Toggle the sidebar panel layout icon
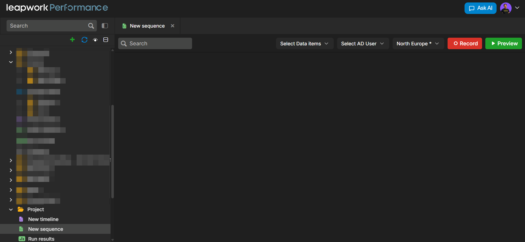 click(105, 26)
